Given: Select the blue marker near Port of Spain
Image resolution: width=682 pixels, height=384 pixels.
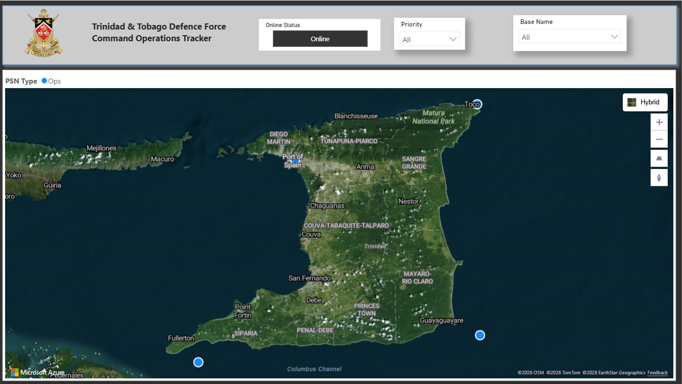Looking at the screenshot, I should pos(294,159).
